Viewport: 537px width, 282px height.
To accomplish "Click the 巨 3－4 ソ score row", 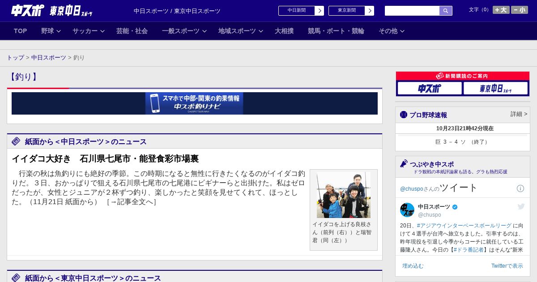I will tap(462, 142).
